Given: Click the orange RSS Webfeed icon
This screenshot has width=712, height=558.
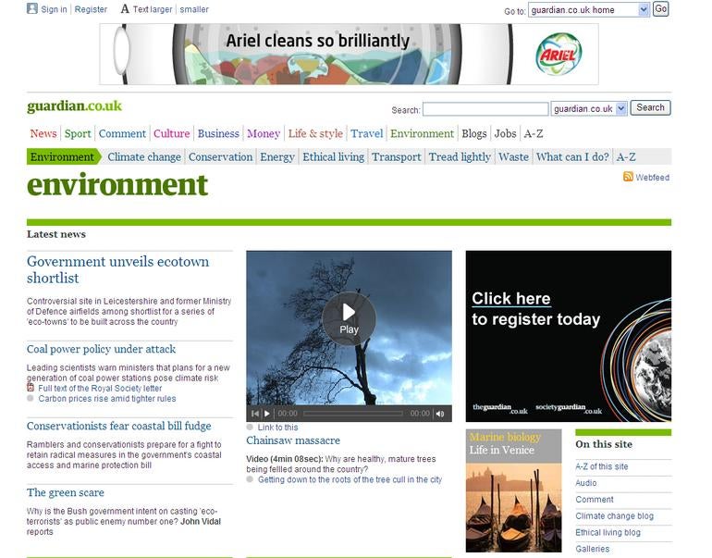Looking at the screenshot, I should coord(628,177).
